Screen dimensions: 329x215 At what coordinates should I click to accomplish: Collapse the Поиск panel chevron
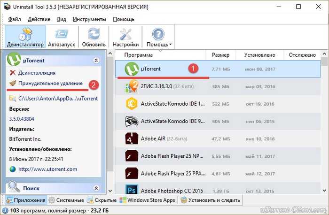[x=96, y=188]
